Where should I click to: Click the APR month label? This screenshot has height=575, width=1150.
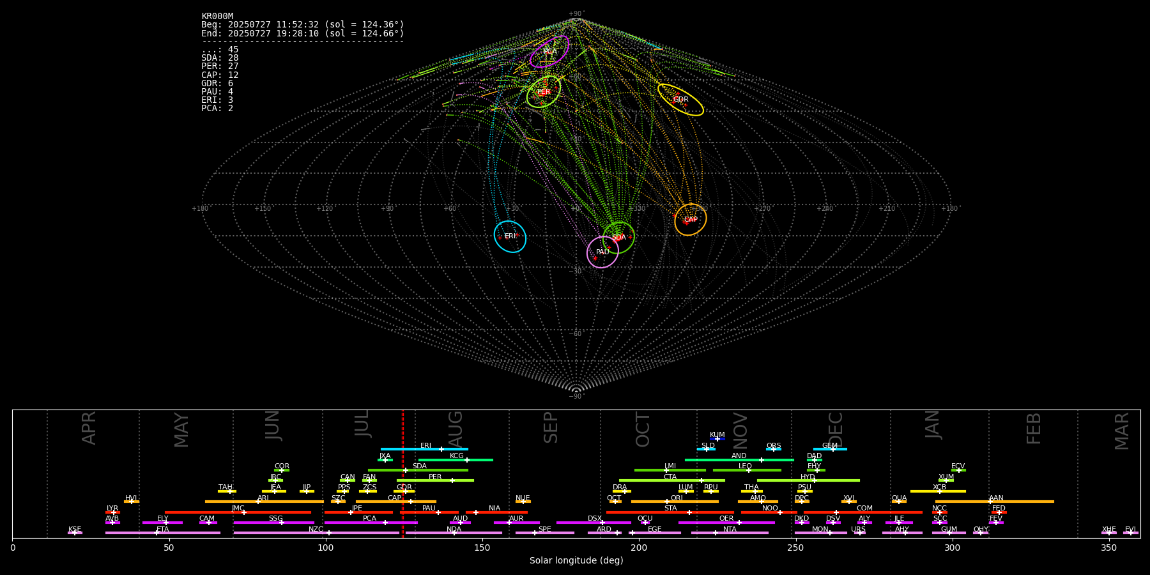(89, 428)
